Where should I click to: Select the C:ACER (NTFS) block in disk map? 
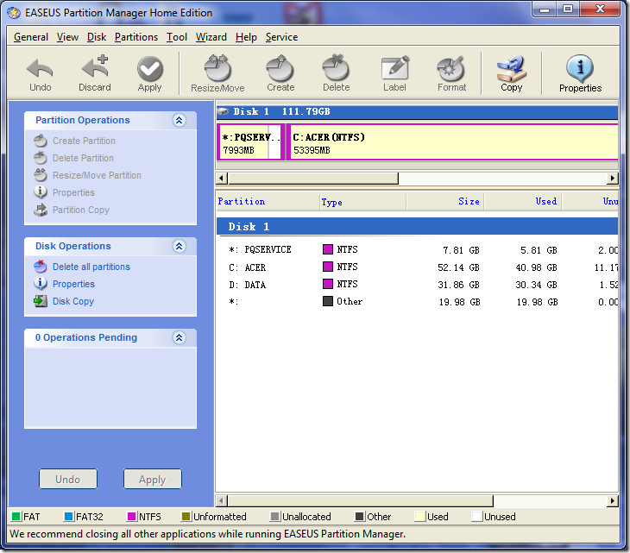[x=452, y=142]
